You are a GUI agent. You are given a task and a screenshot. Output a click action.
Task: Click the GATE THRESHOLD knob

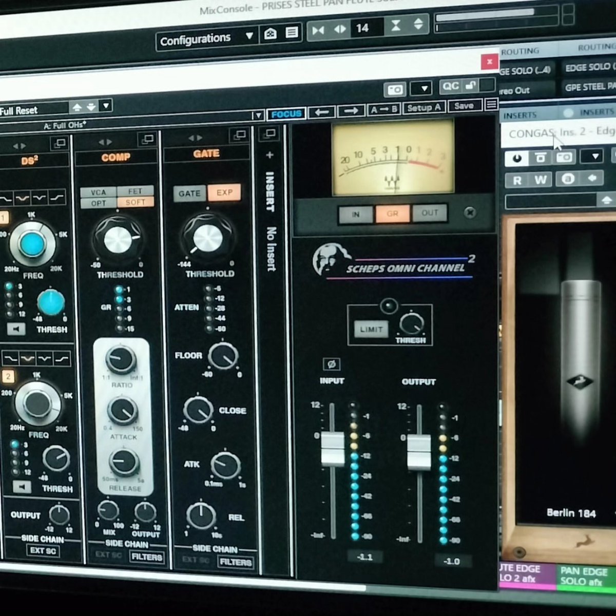point(207,238)
